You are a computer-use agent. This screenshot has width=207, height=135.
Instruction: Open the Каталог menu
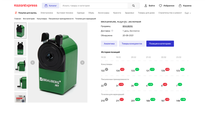50,6
